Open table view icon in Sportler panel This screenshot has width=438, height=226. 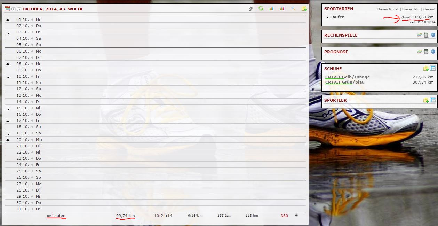click(433, 100)
